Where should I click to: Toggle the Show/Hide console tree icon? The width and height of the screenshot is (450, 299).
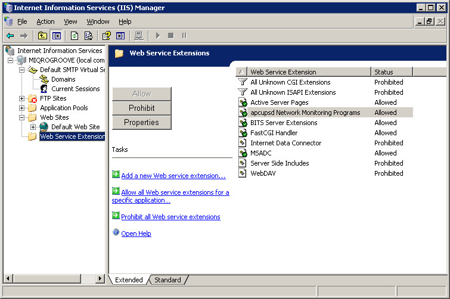click(57, 36)
